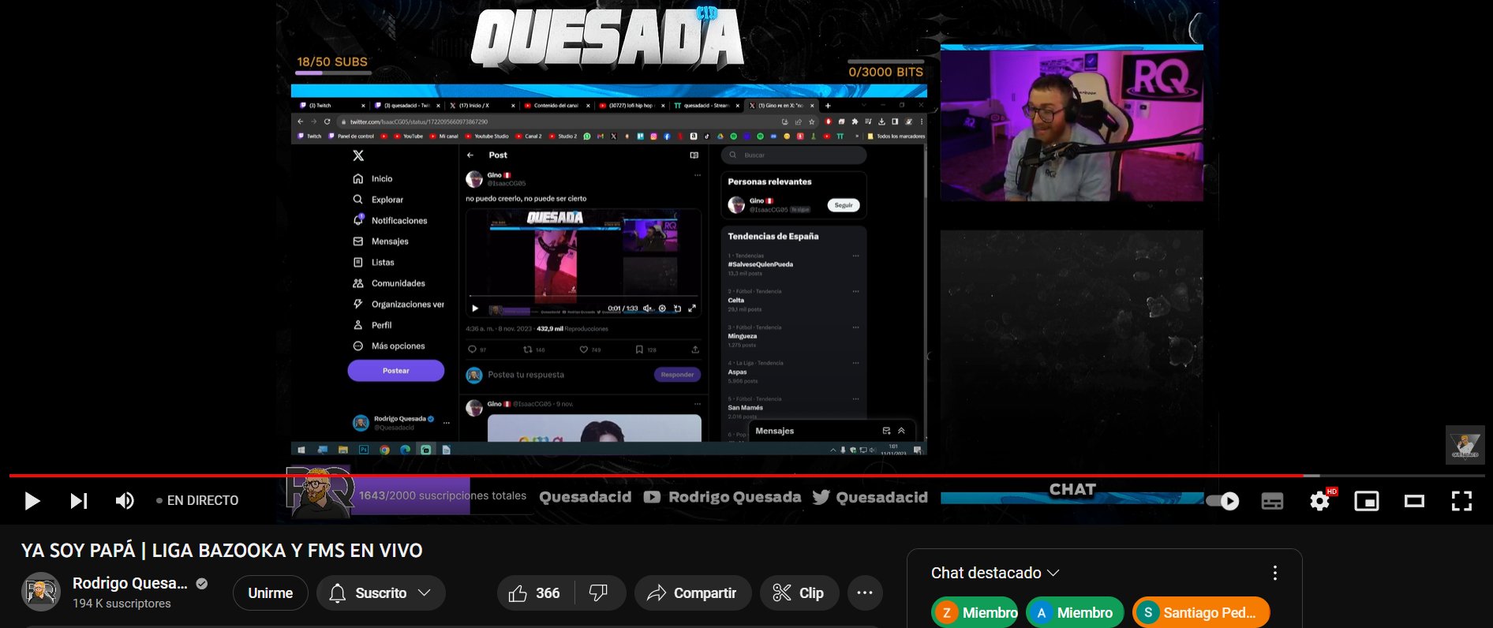Resume the stream with the play button
The image size is (1493, 628).
32,501
